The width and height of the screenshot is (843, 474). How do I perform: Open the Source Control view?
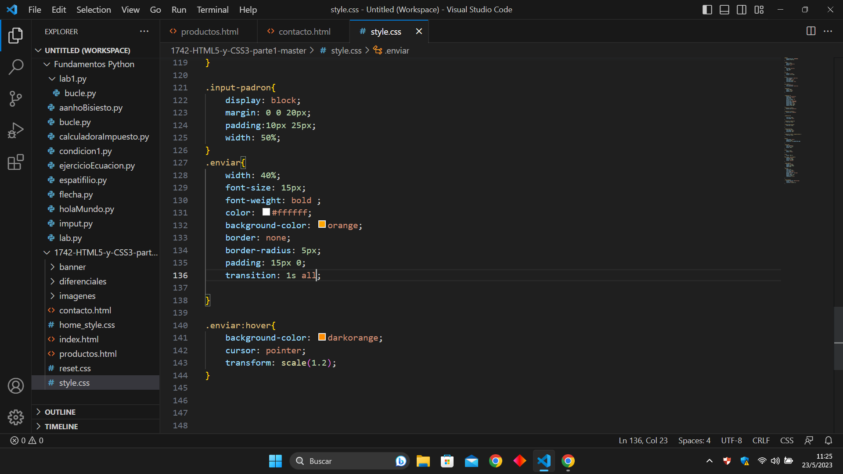coord(16,99)
